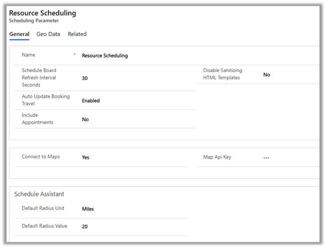This screenshot has width=326, height=248.
Task: Click the 'Schedule Assistant' section heading
Action: [39, 194]
